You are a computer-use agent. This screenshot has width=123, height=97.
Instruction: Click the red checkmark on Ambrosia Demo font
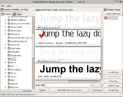coord(42,34)
